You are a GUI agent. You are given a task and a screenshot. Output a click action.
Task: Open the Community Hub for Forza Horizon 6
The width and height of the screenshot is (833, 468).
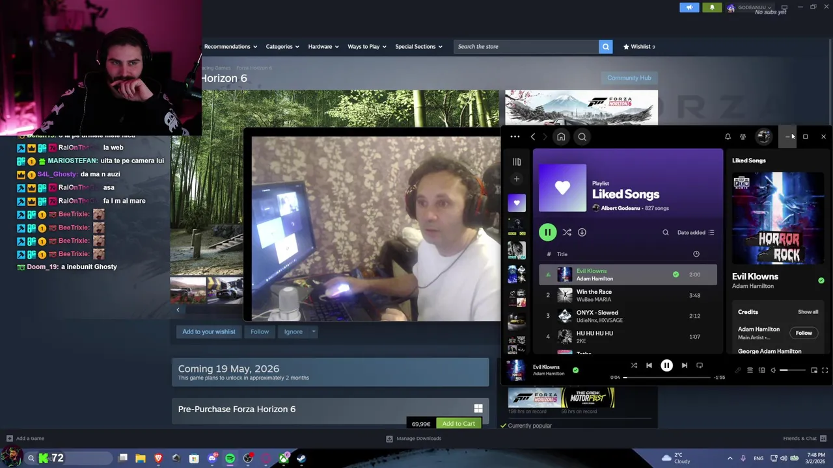(629, 78)
